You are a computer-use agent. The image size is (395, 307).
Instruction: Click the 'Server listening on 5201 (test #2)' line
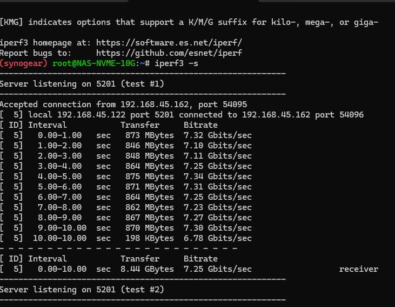[x=82, y=290]
